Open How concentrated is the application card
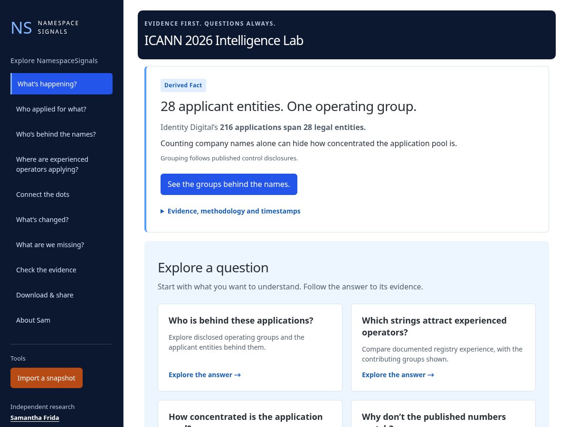Image resolution: width=570 pixels, height=427 pixels. pos(250,413)
